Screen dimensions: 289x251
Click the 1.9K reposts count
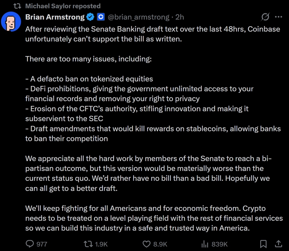coord(101,244)
